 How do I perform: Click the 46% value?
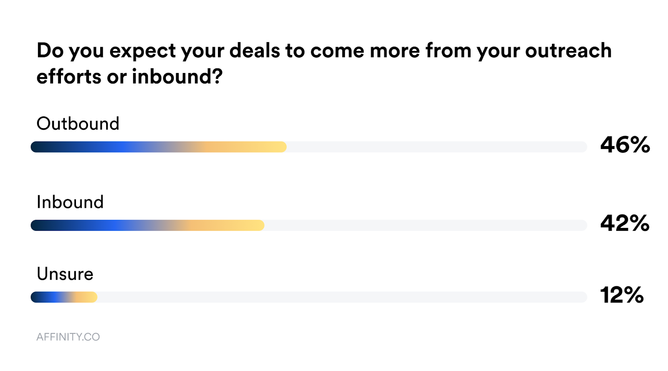pos(625,145)
